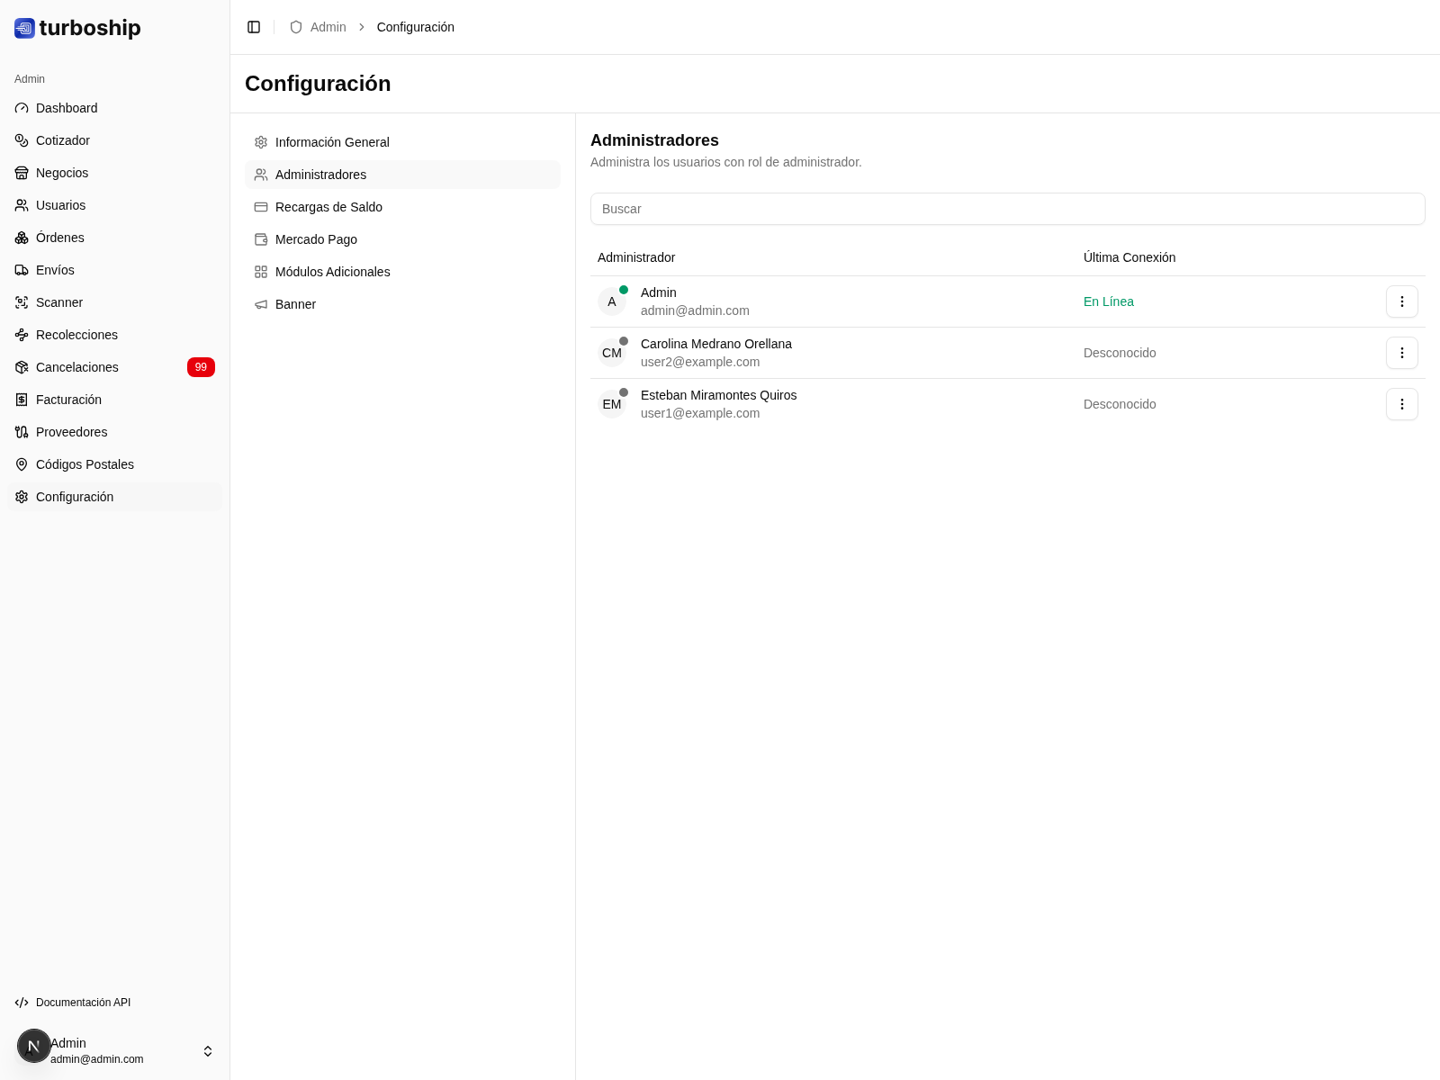
Task: Click the Buscar search field
Action: tap(1007, 209)
